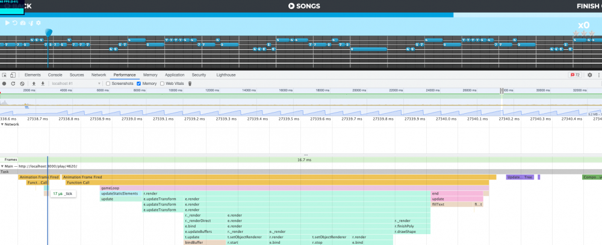Screen dimensions: 602x245
Task: Click the reload and record profile icon
Action: tap(13, 83)
